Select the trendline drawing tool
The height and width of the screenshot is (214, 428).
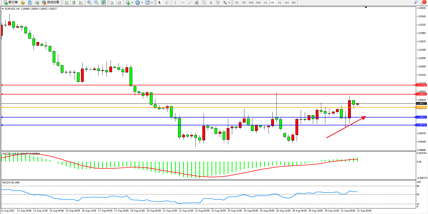pos(190,3)
